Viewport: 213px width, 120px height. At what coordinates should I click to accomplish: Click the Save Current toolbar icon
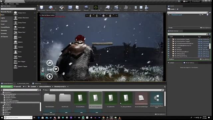41,8
